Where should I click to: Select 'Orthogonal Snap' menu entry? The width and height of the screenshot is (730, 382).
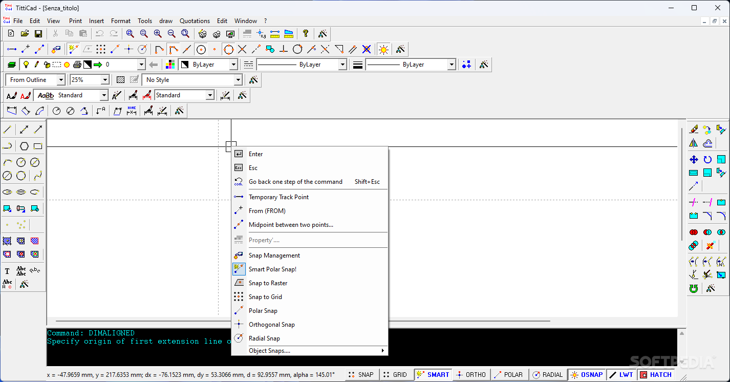[310, 325]
